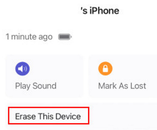Image resolution: width=157 pixels, height=130 pixels.
Task: Click the word Device in Erase This Device
Action: click(x=68, y=116)
